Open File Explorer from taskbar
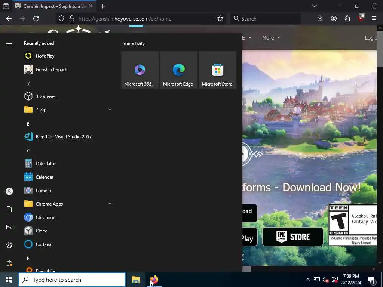The height and width of the screenshot is (287, 383). [x=135, y=280]
